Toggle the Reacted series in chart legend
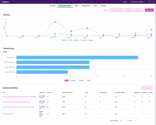This screenshot has height=125, width=156. [77, 40]
